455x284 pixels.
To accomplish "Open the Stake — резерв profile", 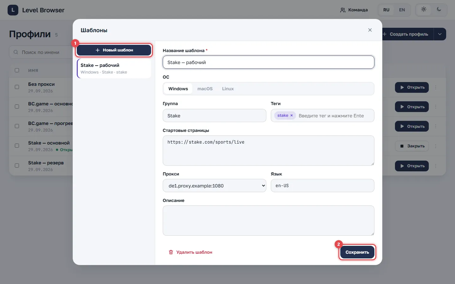I will (412, 166).
